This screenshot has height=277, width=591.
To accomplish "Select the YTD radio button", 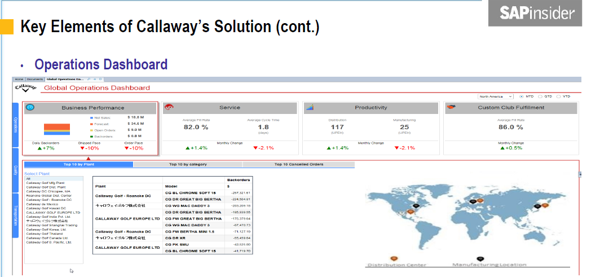I will pyautogui.click(x=559, y=96).
